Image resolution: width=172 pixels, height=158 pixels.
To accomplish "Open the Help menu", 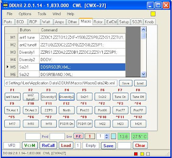I will tap(71, 14).
